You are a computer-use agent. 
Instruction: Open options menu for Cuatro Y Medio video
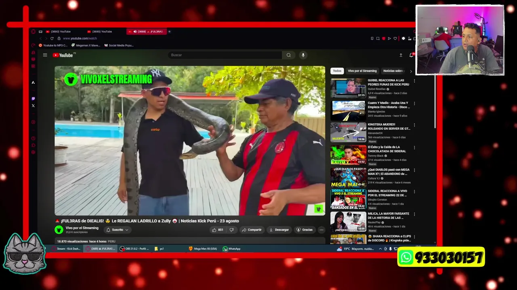pyautogui.click(x=414, y=104)
